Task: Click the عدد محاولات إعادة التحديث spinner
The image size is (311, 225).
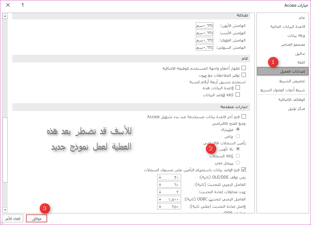Action: tap(169, 192)
